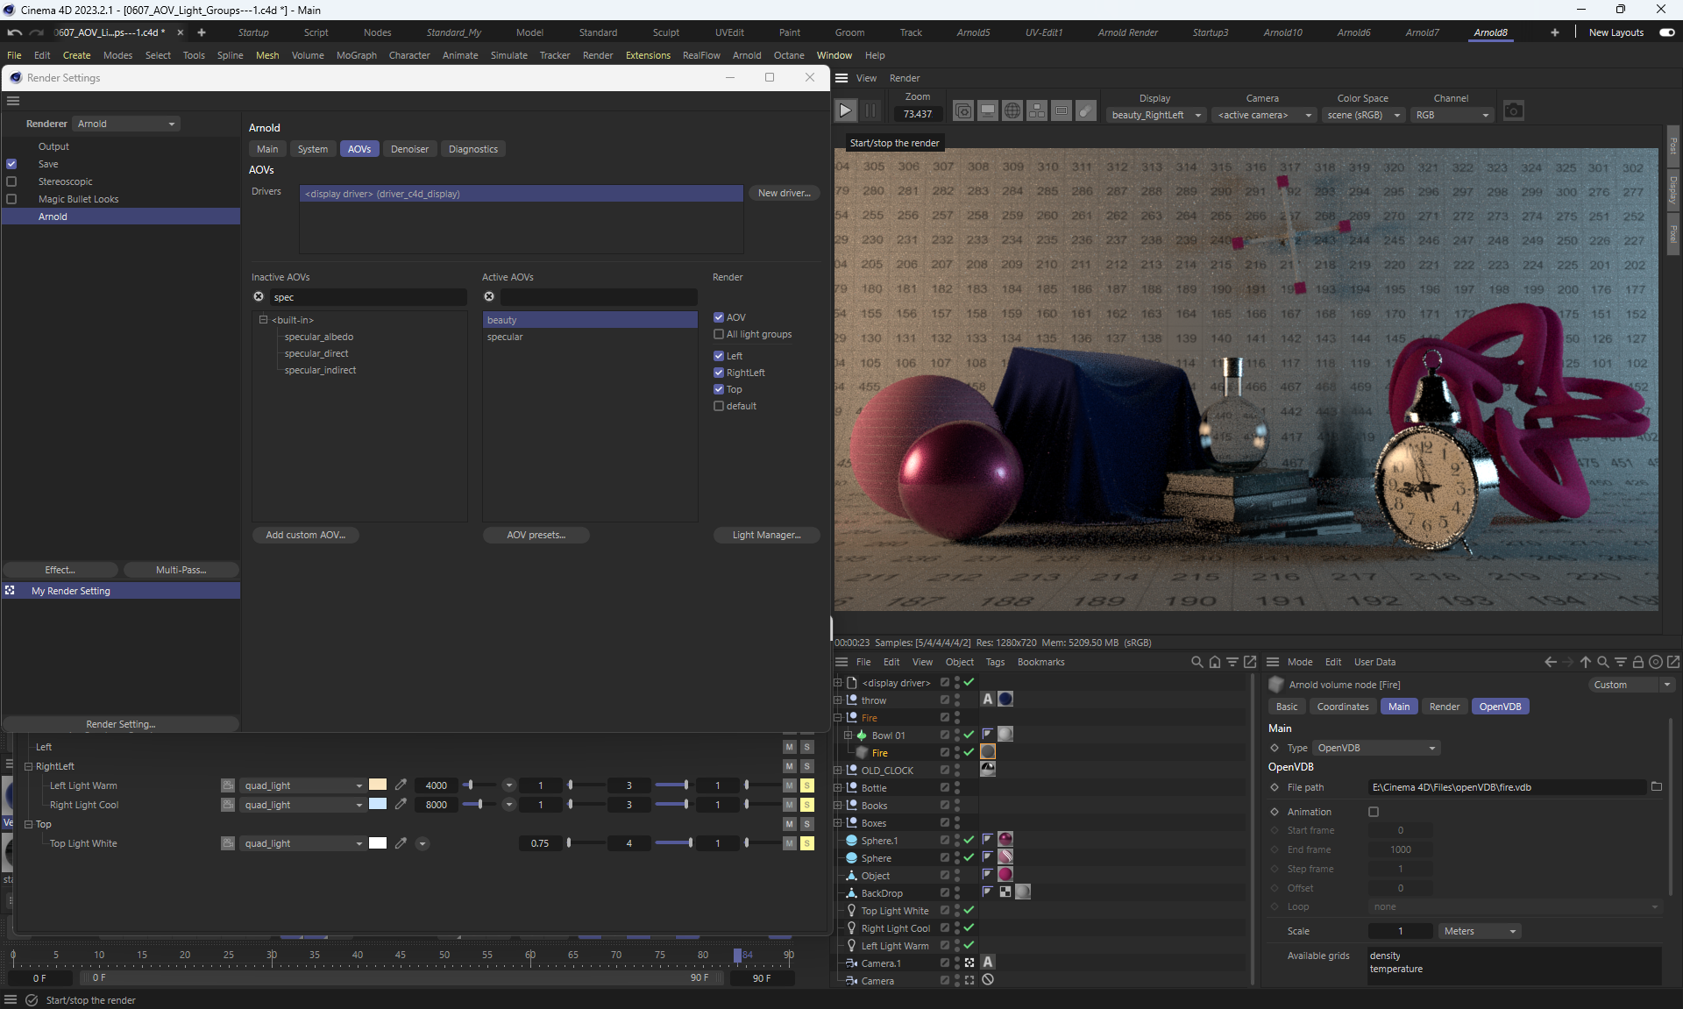This screenshot has width=1683, height=1009.
Task: Click the Add custom AOV button
Action: (x=305, y=535)
